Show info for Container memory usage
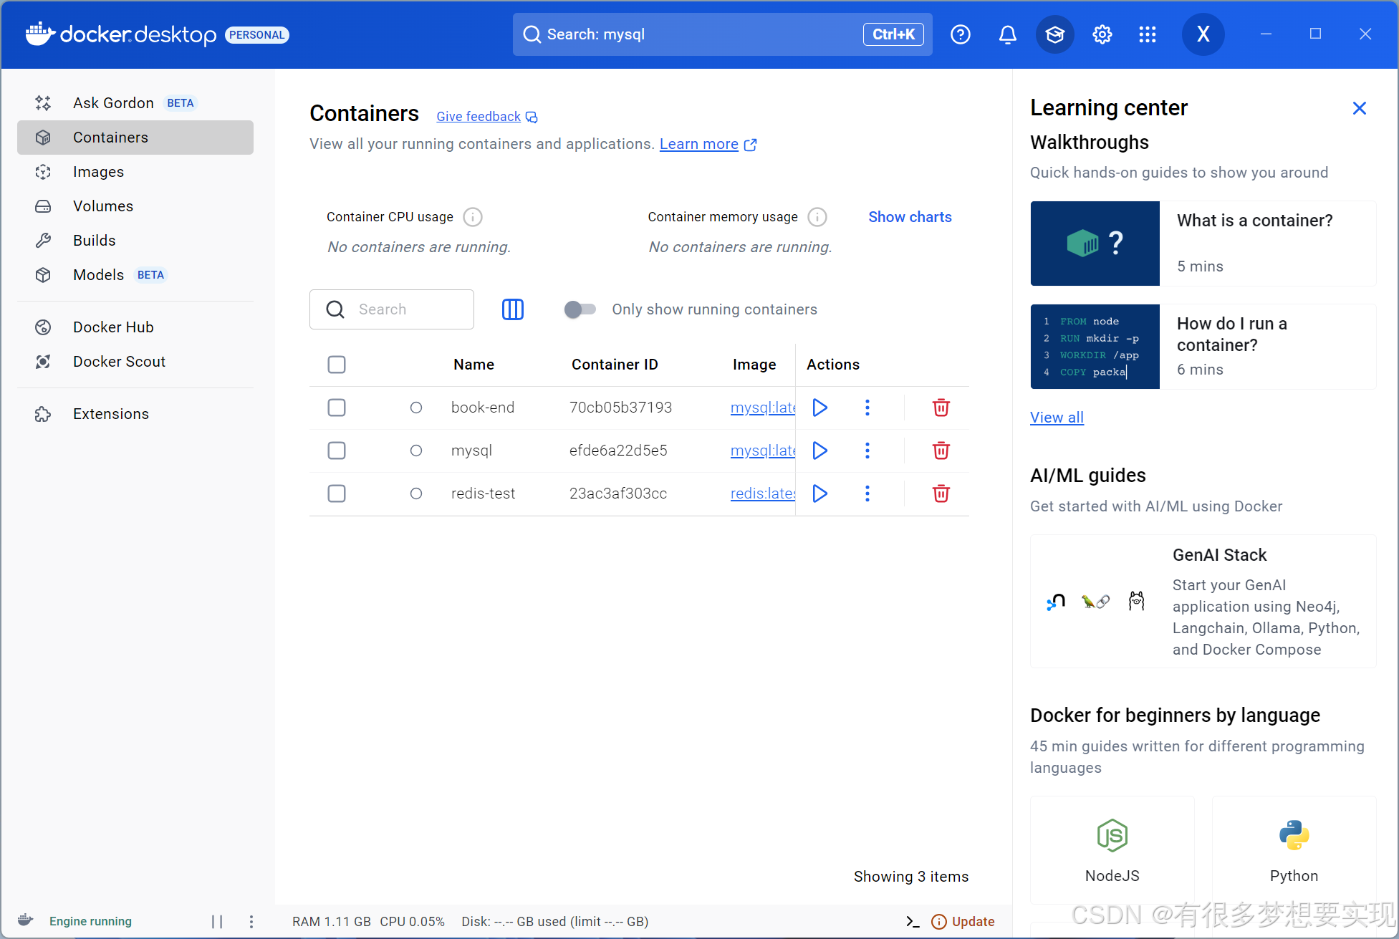The image size is (1399, 939). coord(817,217)
